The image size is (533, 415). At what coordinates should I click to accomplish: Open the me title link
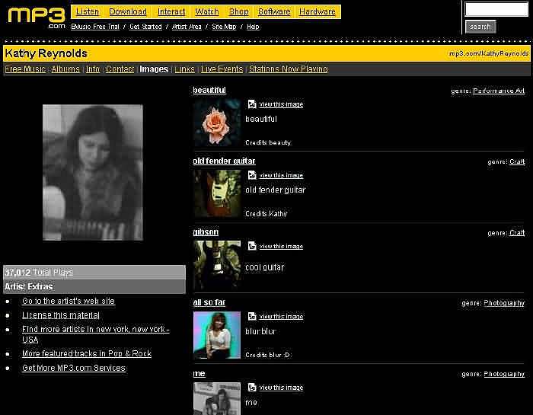(x=199, y=374)
